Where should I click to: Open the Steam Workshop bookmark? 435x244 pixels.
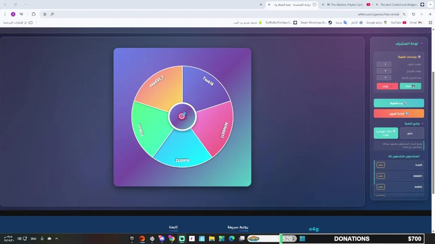point(316,23)
